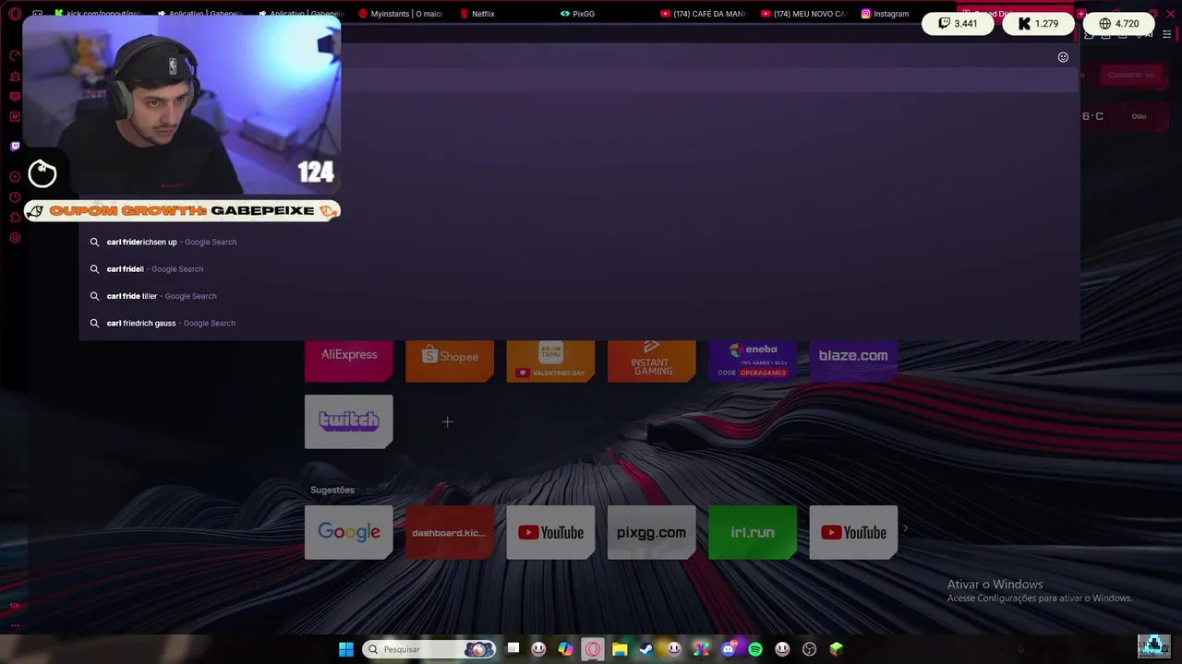1182x664 pixels.
Task: Open GX Cleaner in the sidebar
Action: (x=15, y=77)
